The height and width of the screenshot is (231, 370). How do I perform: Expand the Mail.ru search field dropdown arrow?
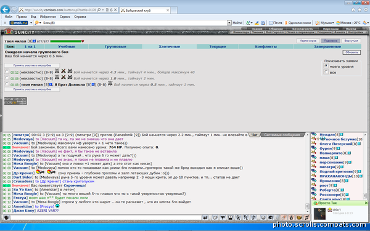[x=229, y=23]
